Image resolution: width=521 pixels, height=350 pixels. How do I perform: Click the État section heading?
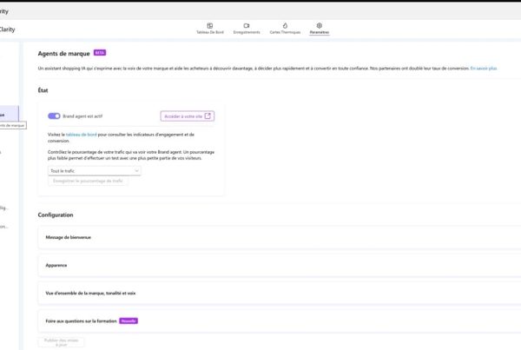click(x=43, y=90)
